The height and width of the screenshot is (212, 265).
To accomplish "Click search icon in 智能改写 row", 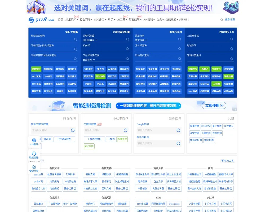I will (232, 49).
